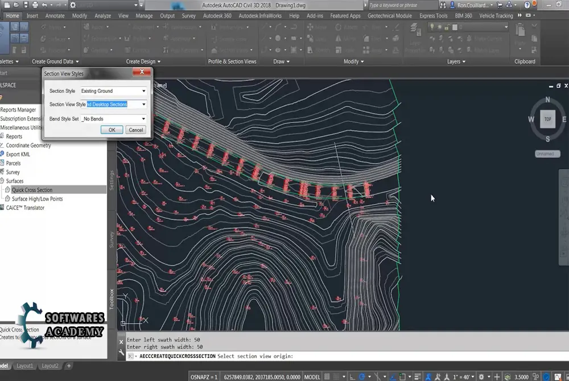Click OK in Section View Styles dialog
The width and height of the screenshot is (569, 381).
[112, 130]
